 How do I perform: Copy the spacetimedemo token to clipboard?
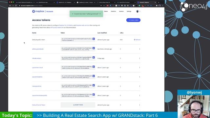(94, 76)
